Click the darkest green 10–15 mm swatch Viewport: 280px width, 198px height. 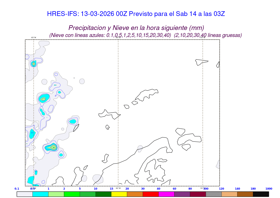(103, 194)
